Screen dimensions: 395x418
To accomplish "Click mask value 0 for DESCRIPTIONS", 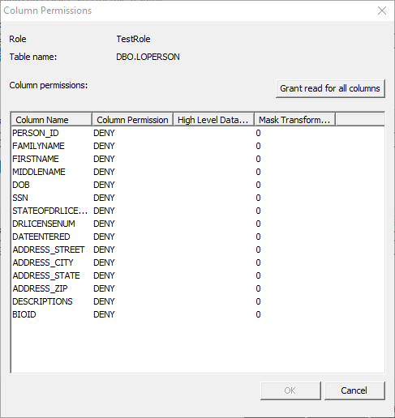I will point(258,301).
